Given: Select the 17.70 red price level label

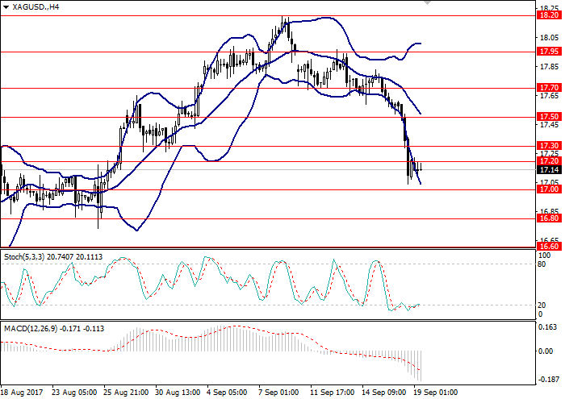Looking at the screenshot, I should tap(550, 87).
